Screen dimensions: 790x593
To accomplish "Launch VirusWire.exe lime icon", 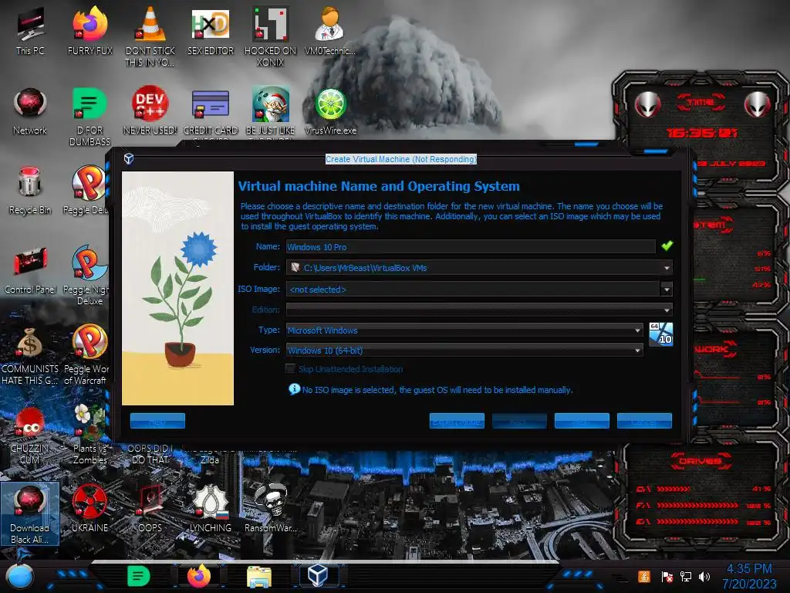I will pyautogui.click(x=330, y=110).
